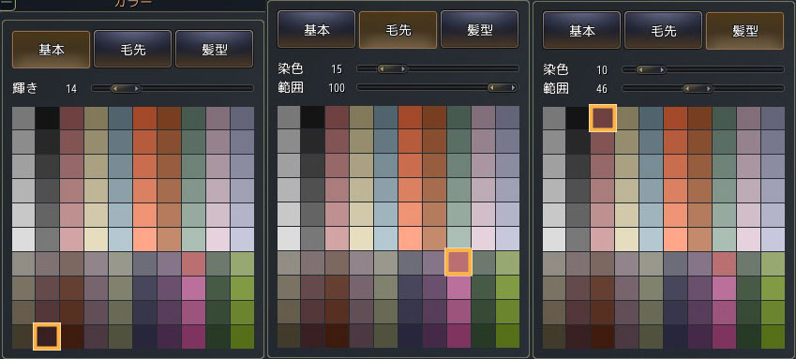Choose the pale cream yellow swatch in 輝き panel
The width and height of the screenshot is (796, 359).
96,239
